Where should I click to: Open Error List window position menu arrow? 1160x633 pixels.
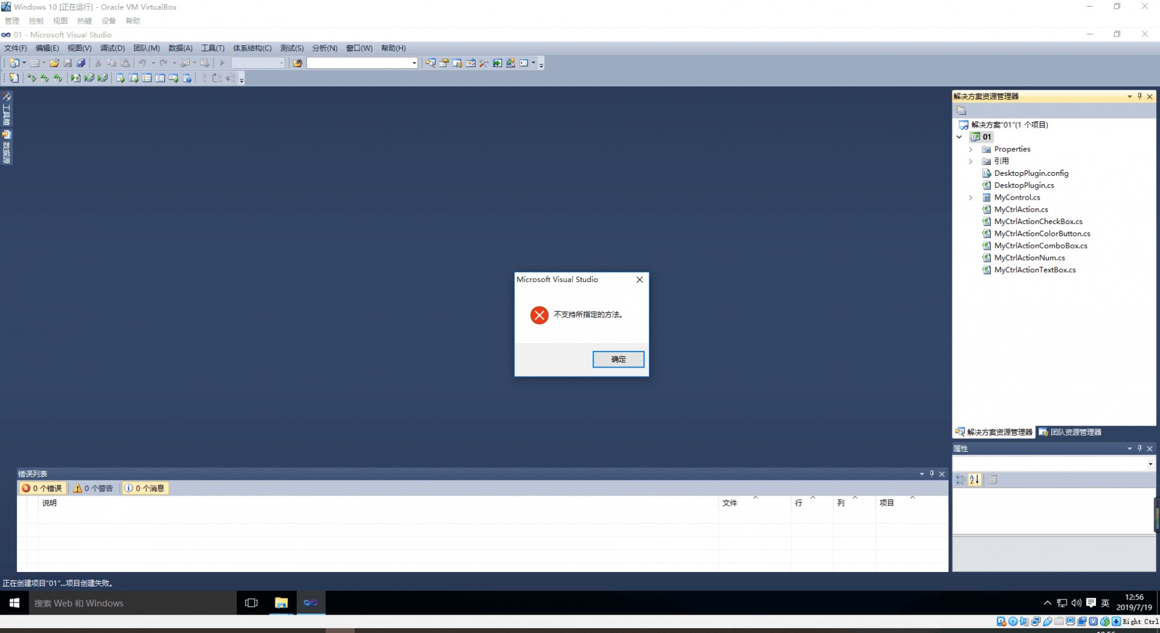(921, 474)
